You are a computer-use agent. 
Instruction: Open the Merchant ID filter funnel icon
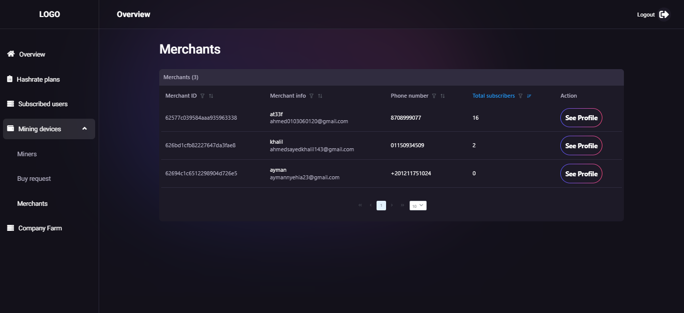point(202,96)
